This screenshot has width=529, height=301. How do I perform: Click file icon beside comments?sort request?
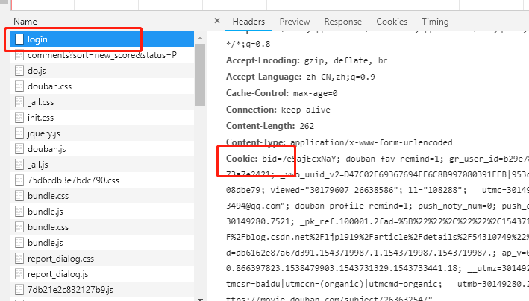[x=19, y=55]
